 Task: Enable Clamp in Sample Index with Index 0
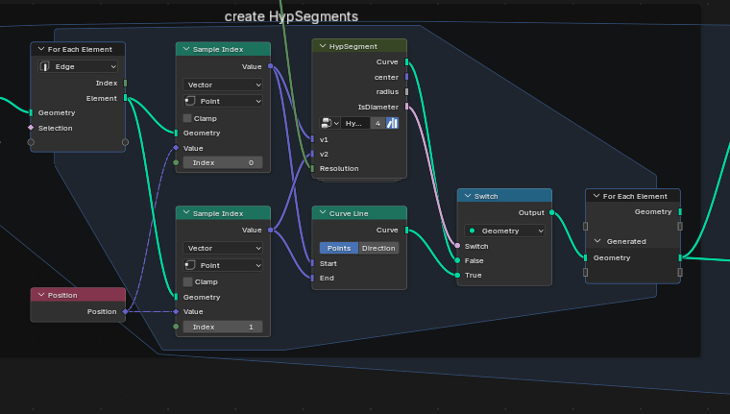(x=187, y=118)
